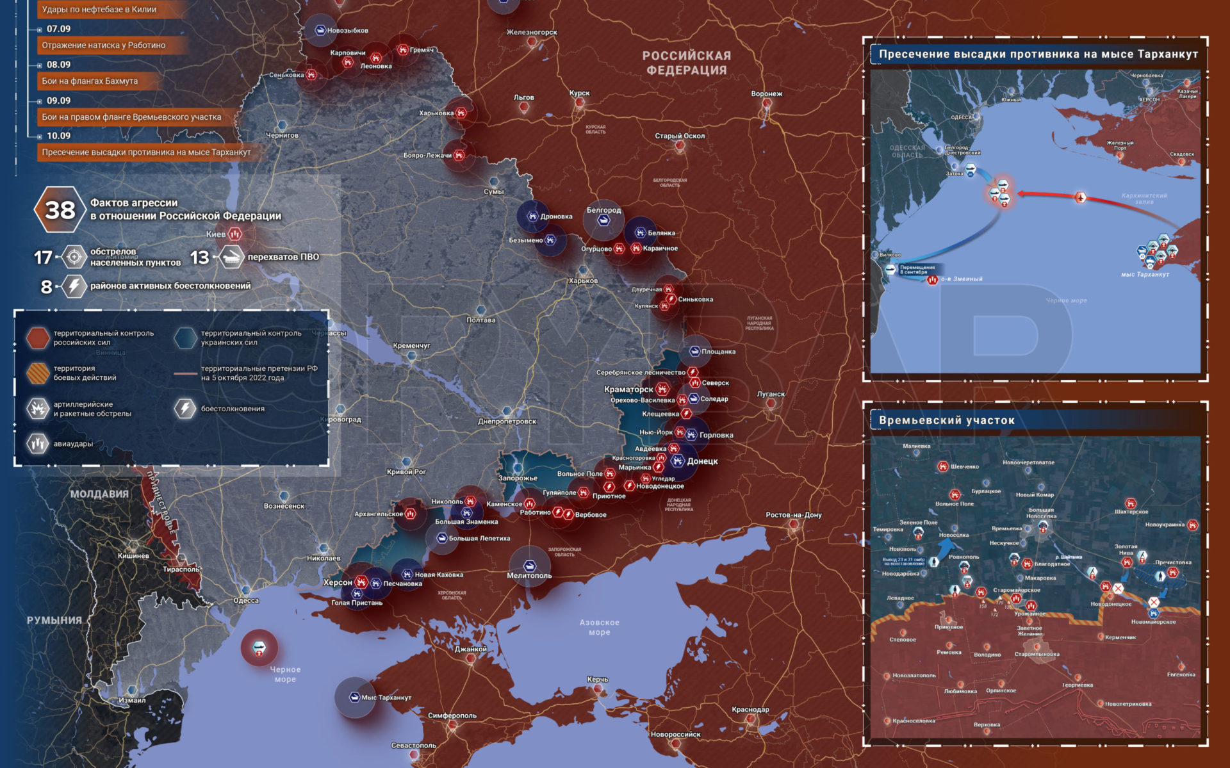Click the aircraft icon on red arrow in inset
1230x768 pixels.
click(1080, 197)
